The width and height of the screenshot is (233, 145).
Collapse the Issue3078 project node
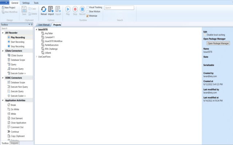coord(36,29)
